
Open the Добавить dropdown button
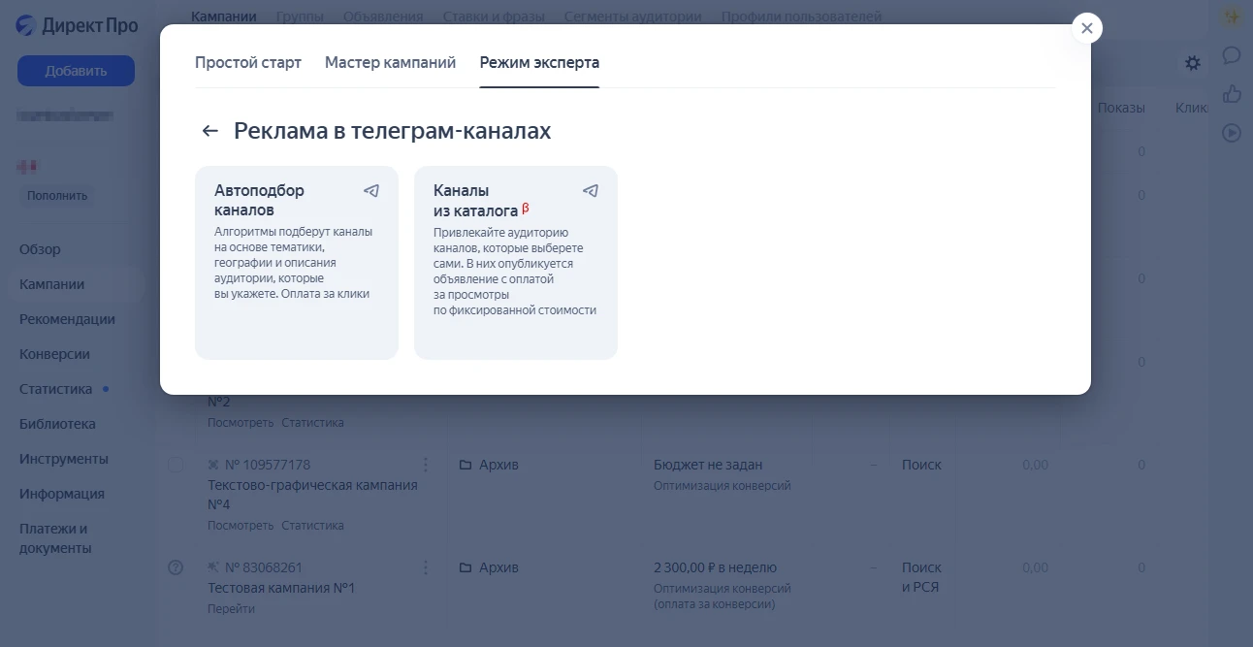click(76, 70)
